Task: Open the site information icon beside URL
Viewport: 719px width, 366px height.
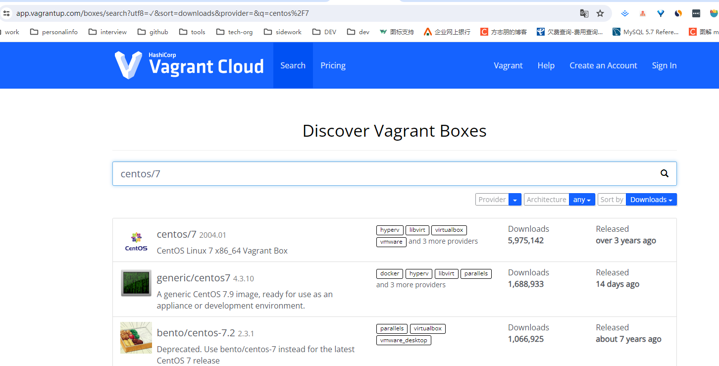Action: click(x=6, y=13)
